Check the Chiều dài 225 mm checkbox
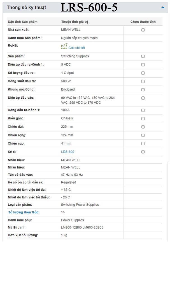Image resolution: width=170 pixels, height=287 pixels. (x=143, y=127)
